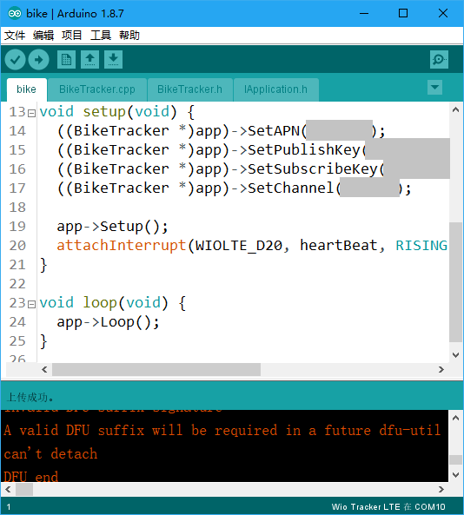
Task: Click the Verify checkmark button
Action: [15, 60]
